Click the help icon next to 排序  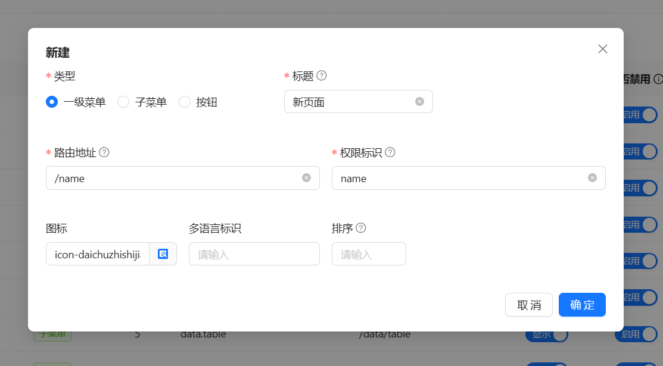click(361, 228)
